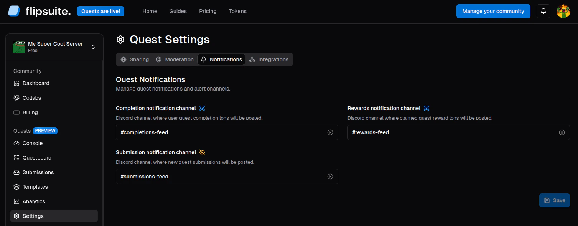The height and width of the screenshot is (226, 578).
Task: Switch to the Integrations tab
Action: (x=269, y=59)
